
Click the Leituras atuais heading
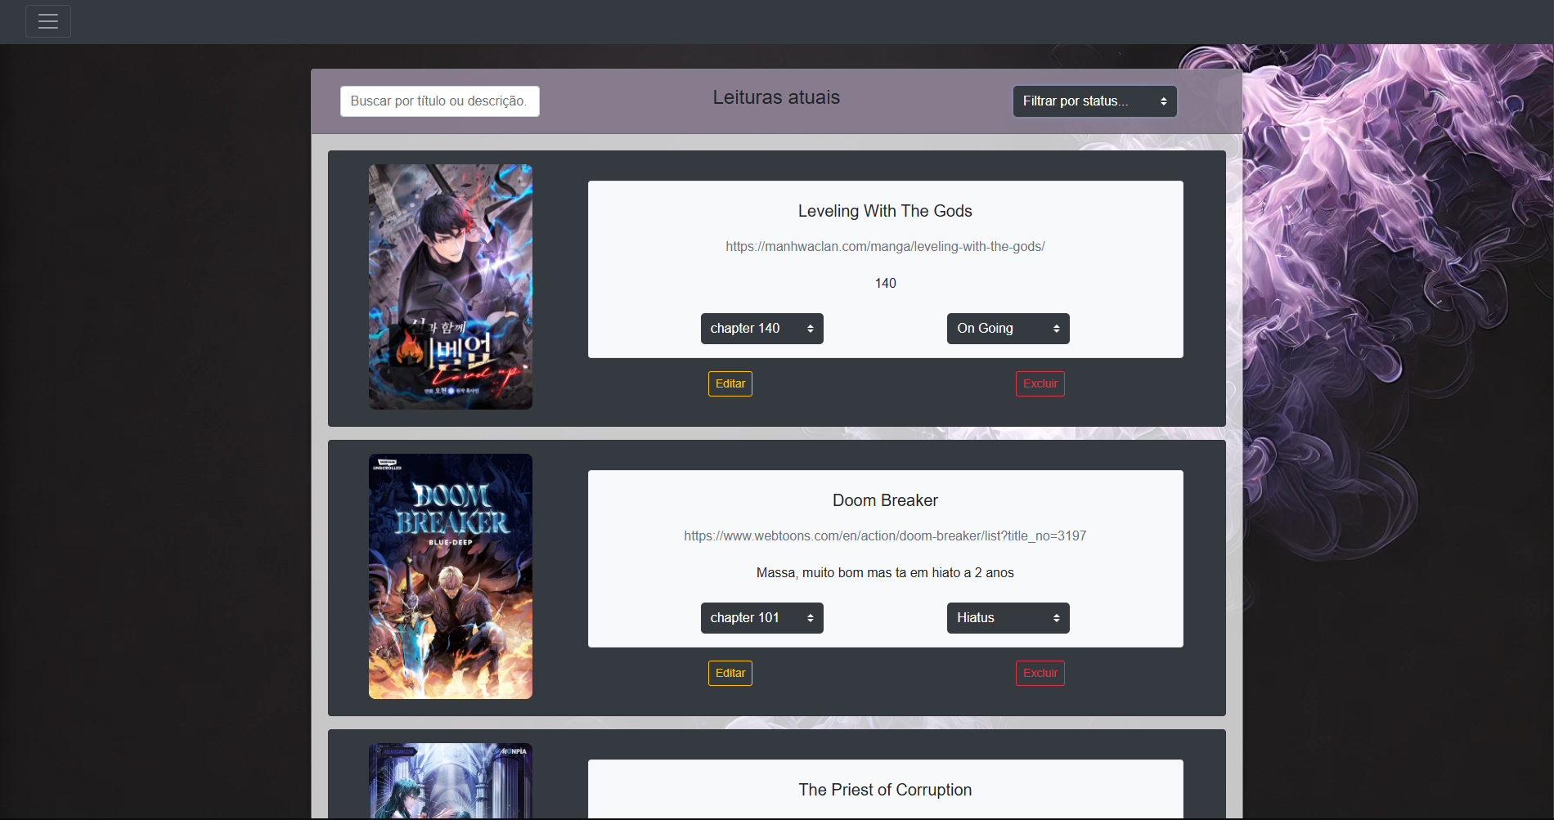click(x=776, y=97)
